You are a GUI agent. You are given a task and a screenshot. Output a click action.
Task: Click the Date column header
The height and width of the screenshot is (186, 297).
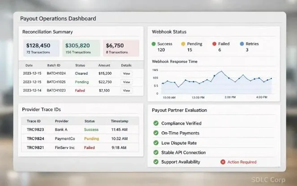(29, 65)
